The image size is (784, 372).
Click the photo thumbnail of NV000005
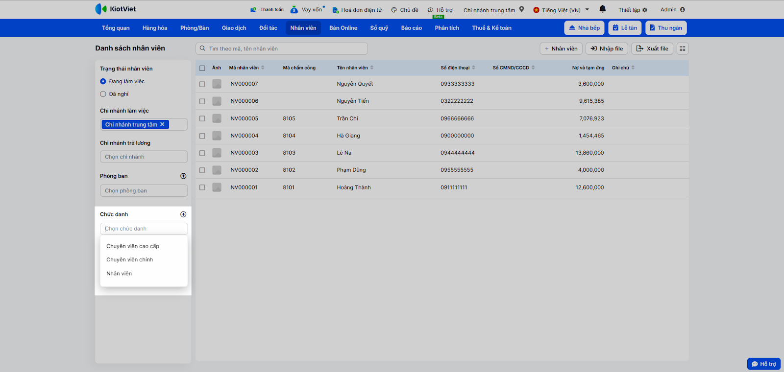tap(217, 118)
